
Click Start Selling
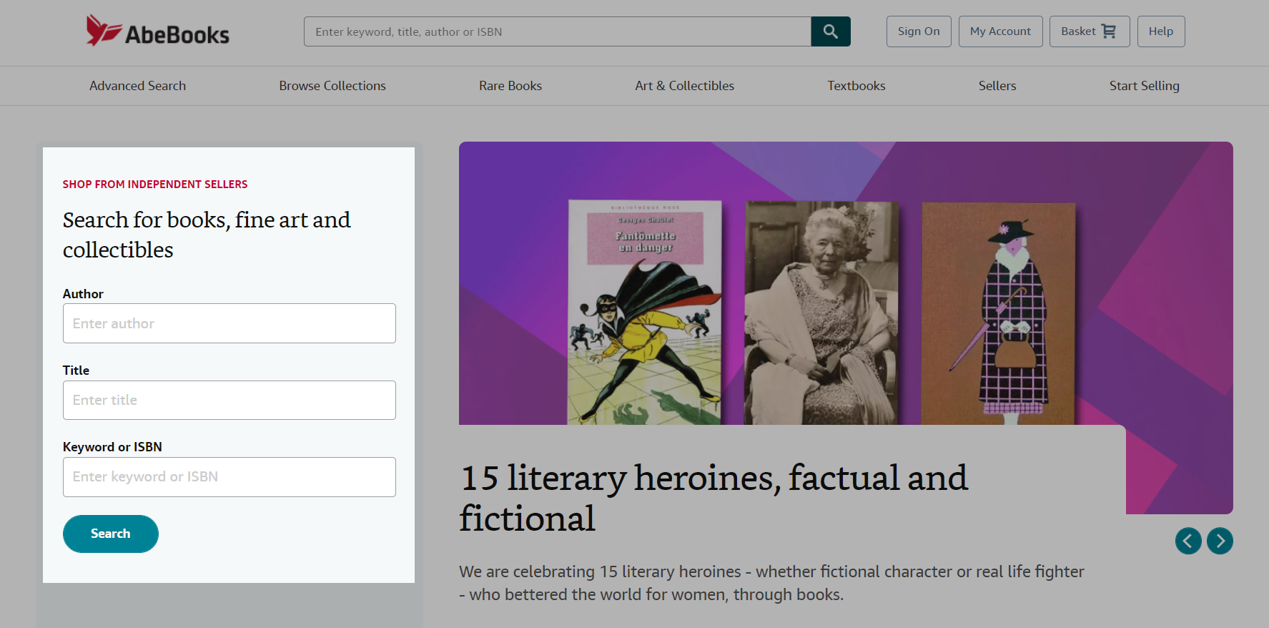pos(1145,86)
